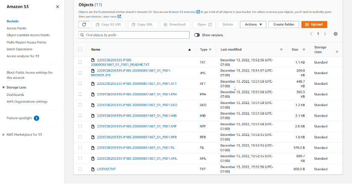
Task: Click the magnifier icon in the prefix search
Action: pyautogui.click(x=82, y=35)
